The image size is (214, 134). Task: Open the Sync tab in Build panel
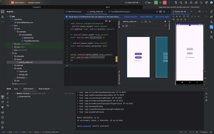coord(16,89)
